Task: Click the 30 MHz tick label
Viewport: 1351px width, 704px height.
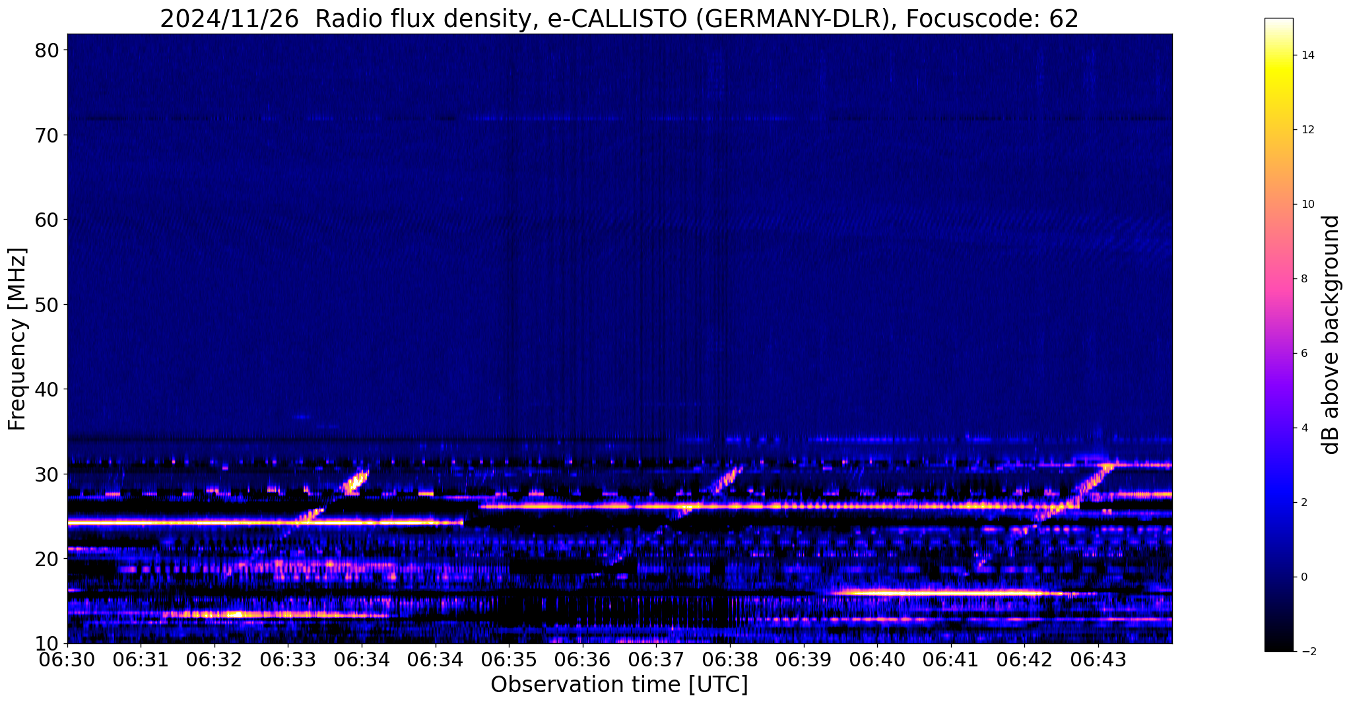Action: [x=48, y=474]
